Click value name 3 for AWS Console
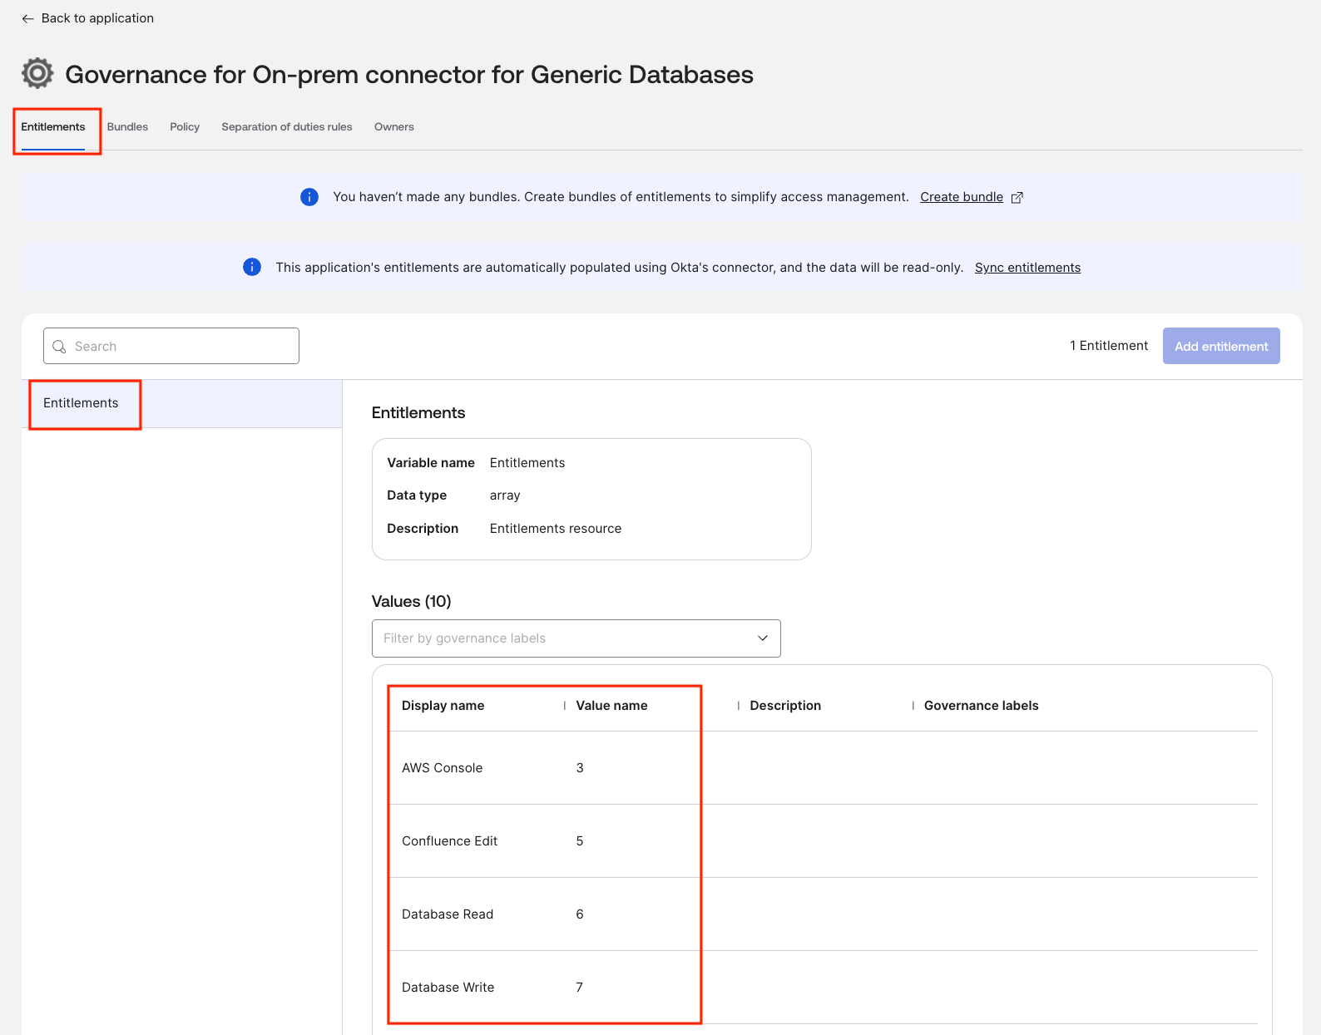 (x=580, y=768)
